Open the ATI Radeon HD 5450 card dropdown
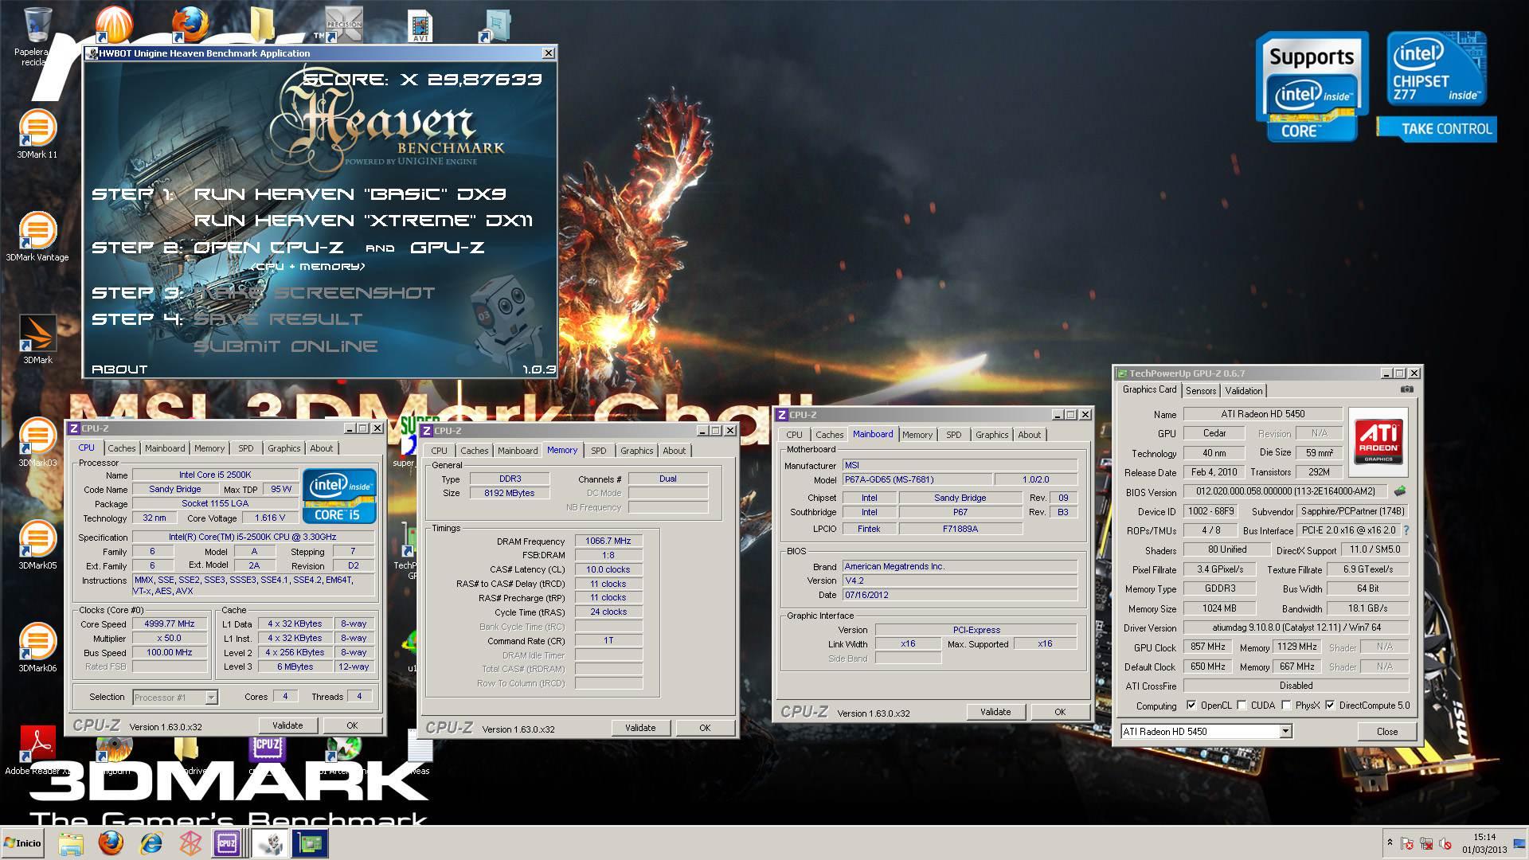This screenshot has width=1529, height=860. coord(1285,731)
